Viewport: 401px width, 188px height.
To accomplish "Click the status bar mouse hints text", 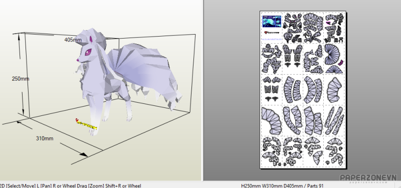I will pos(71,185).
